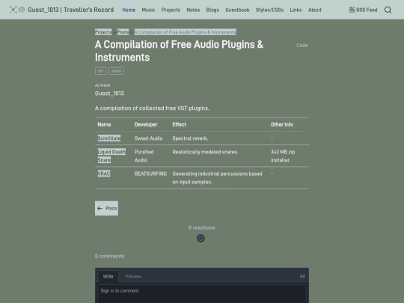Click the RSS Feed icon link
This screenshot has width=404, height=303.
(364, 10)
